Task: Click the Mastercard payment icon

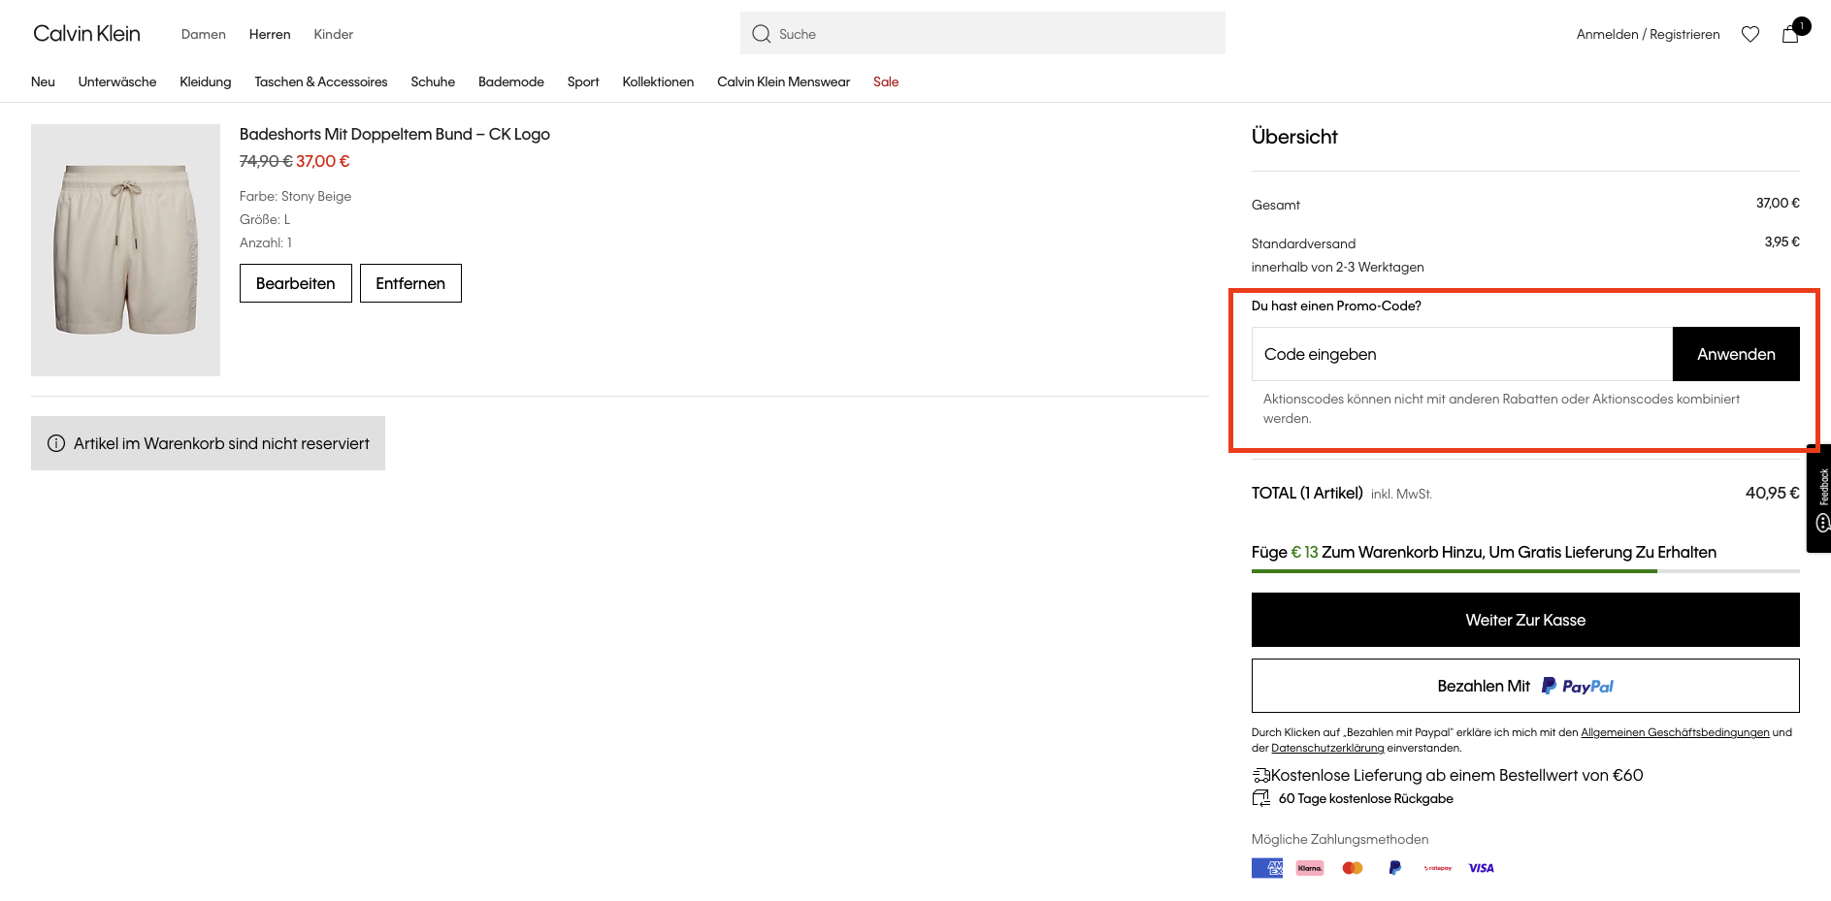Action: [x=1353, y=868]
